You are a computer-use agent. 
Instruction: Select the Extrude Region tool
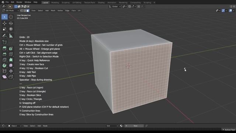[4, 48]
